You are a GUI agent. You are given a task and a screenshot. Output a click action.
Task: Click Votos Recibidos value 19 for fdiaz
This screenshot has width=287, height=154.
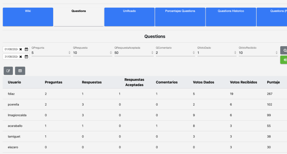[x=232, y=94]
